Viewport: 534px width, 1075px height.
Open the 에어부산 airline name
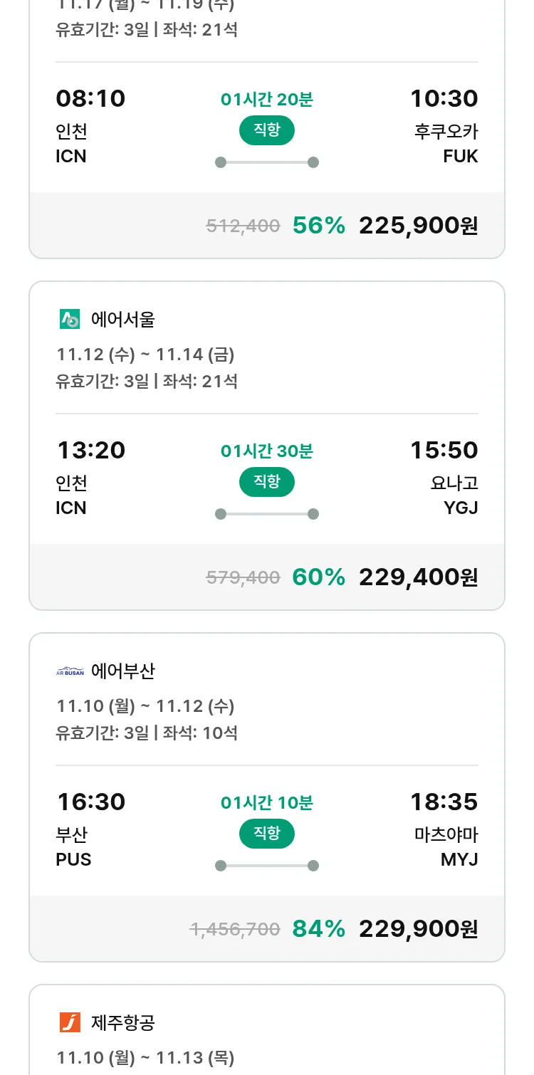click(122, 671)
